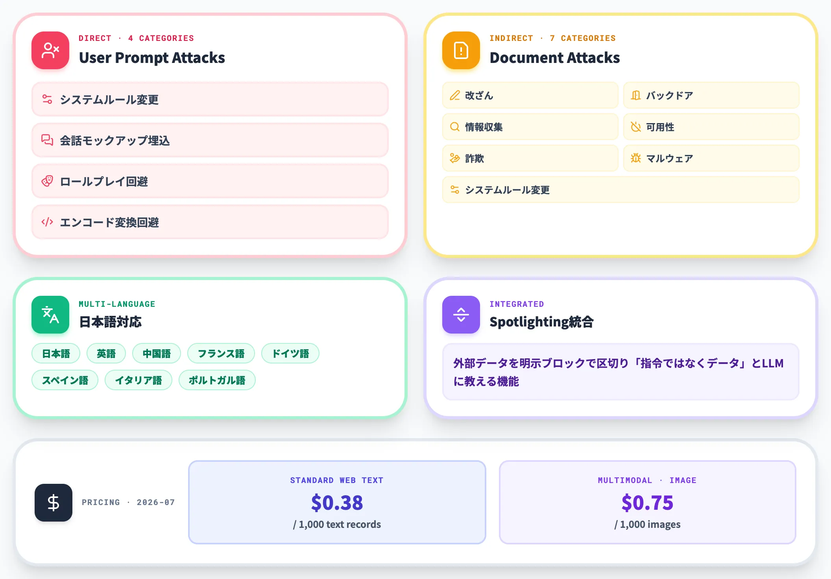Select the ロールプレイ回避 category row

point(210,181)
